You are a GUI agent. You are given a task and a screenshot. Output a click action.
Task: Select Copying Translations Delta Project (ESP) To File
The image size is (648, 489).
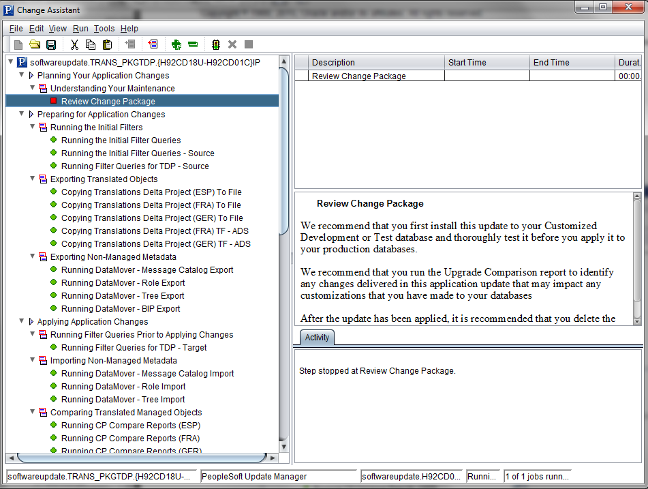[x=151, y=192]
